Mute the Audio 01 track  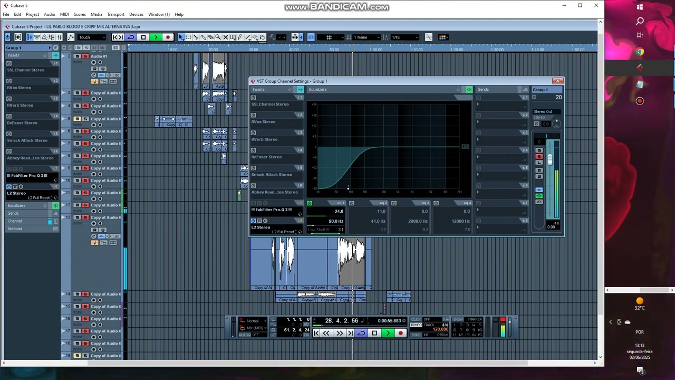point(77,56)
